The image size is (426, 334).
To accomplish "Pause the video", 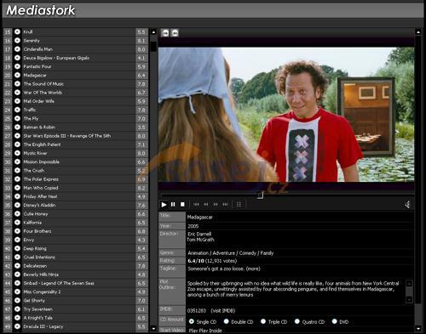I will pyautogui.click(x=173, y=204).
